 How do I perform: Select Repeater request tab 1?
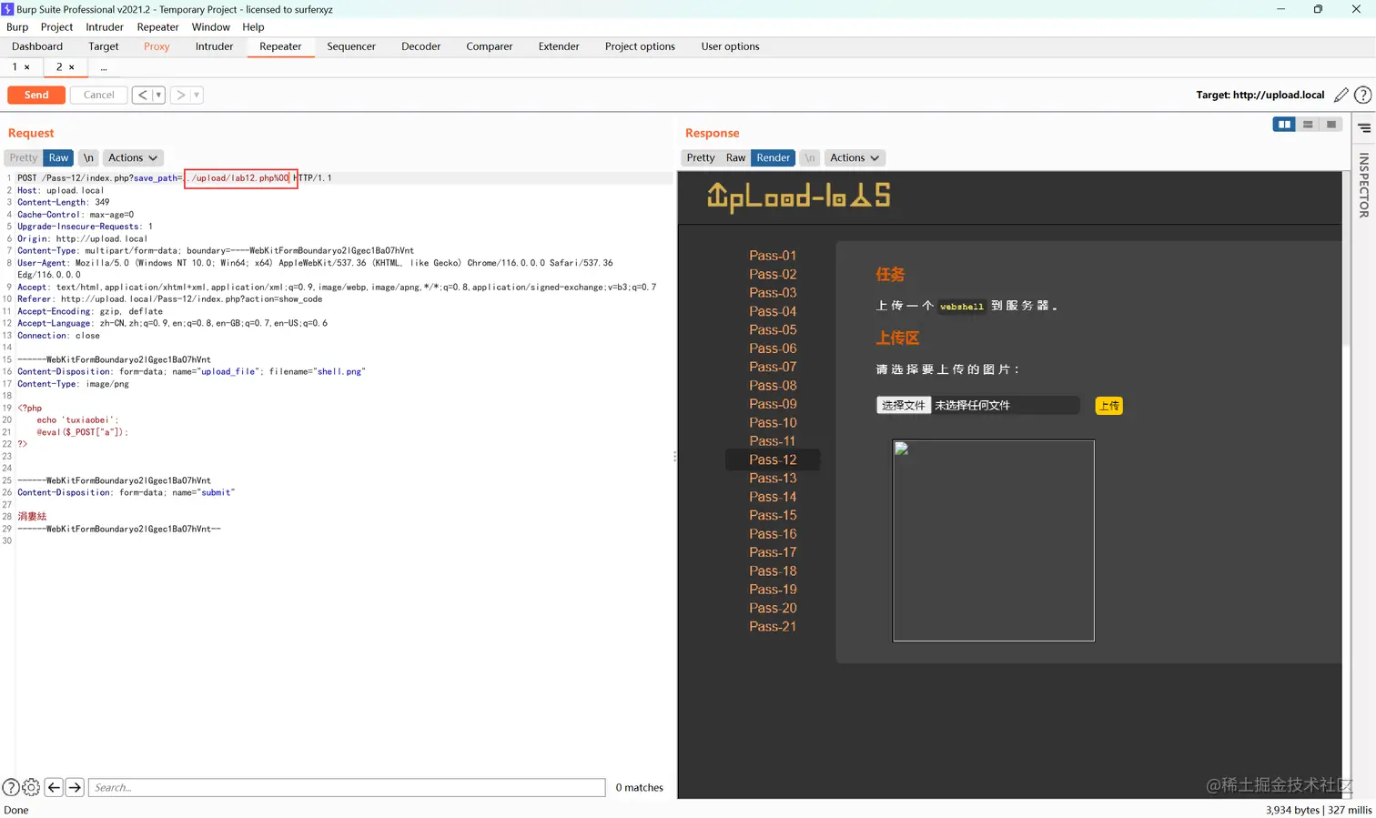[15, 67]
